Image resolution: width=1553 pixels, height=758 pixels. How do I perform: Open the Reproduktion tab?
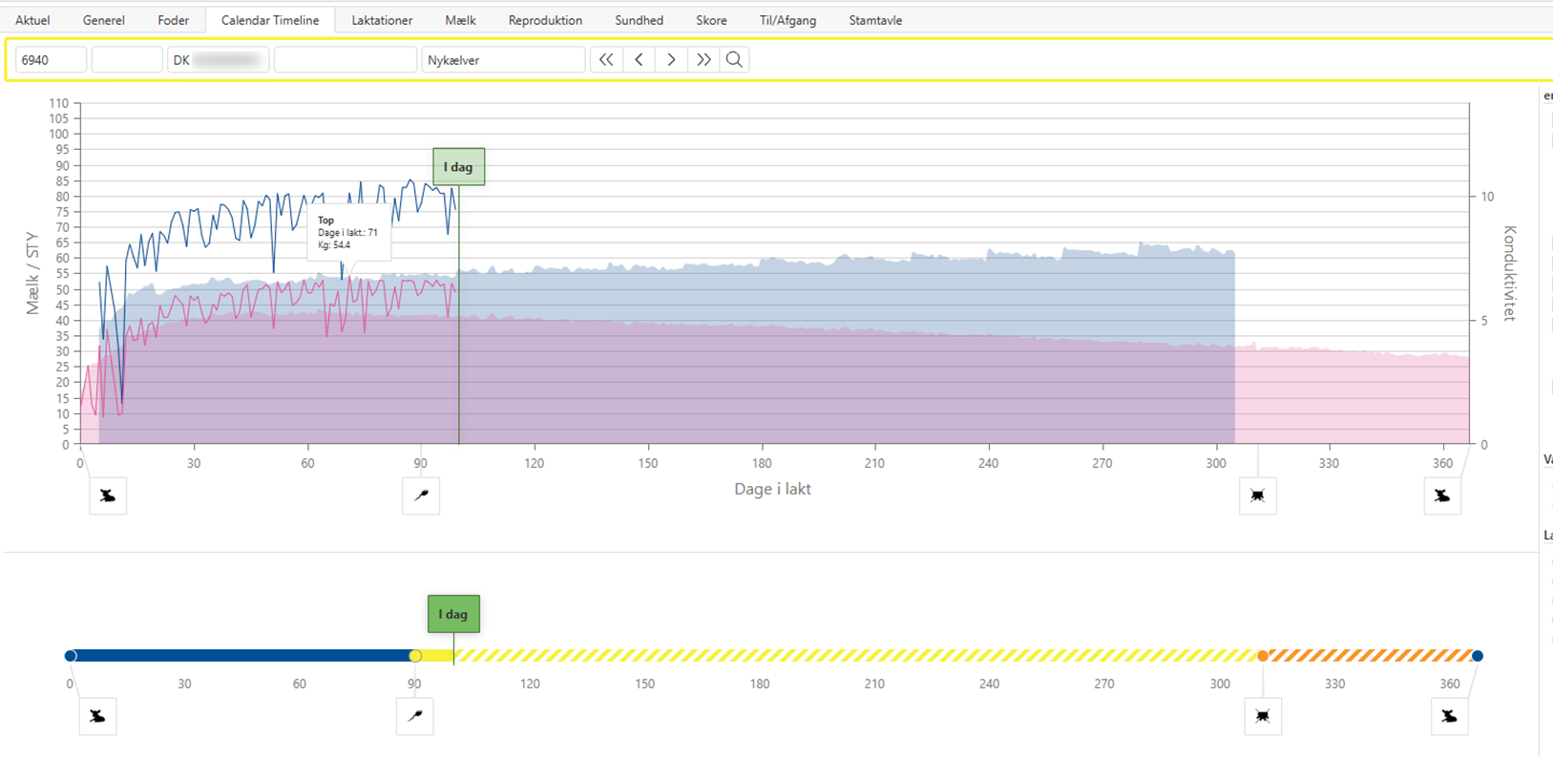(545, 20)
